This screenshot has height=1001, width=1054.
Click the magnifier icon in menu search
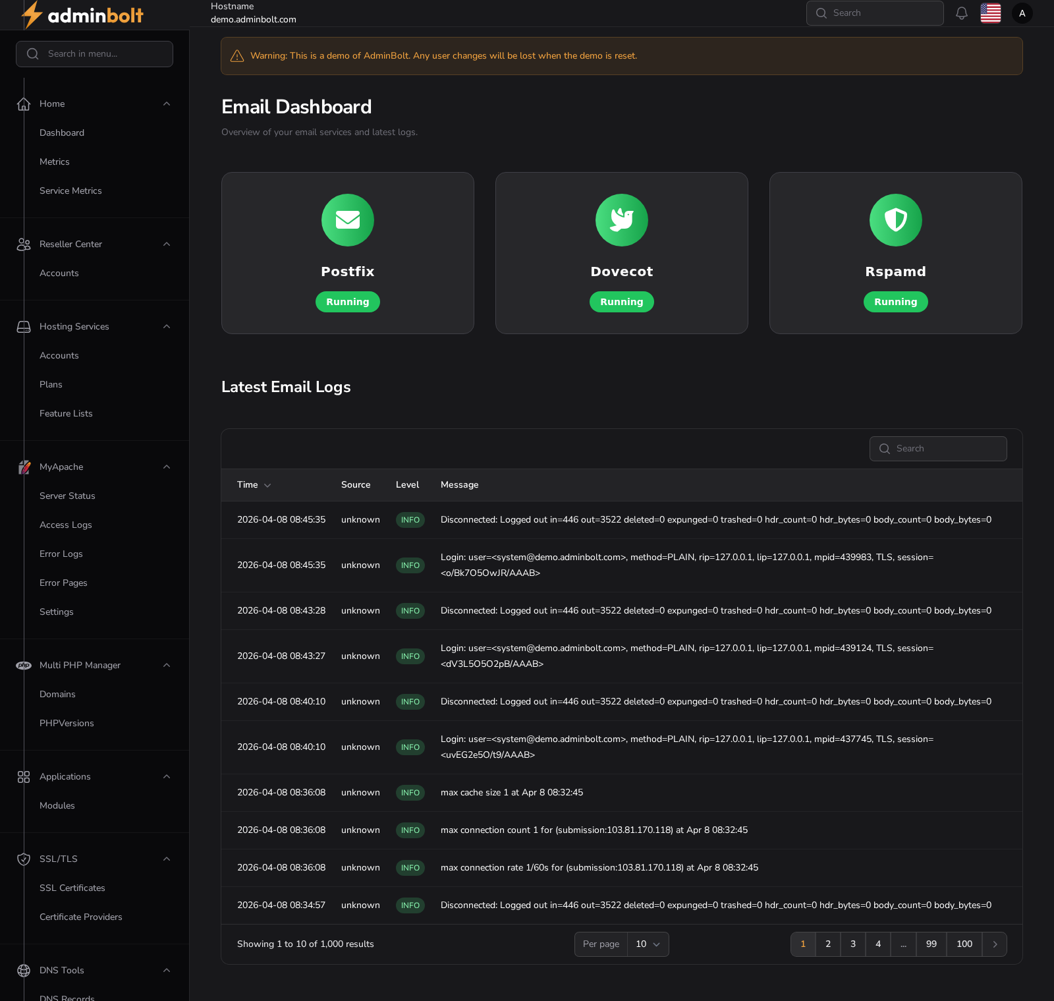click(32, 54)
